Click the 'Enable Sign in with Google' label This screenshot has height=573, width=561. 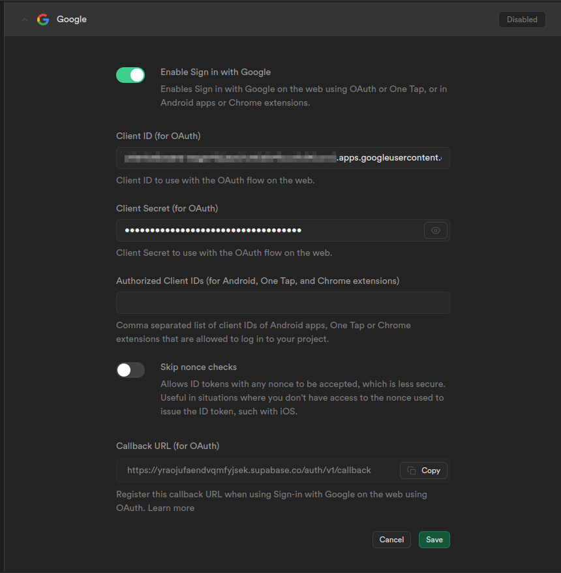[215, 72]
